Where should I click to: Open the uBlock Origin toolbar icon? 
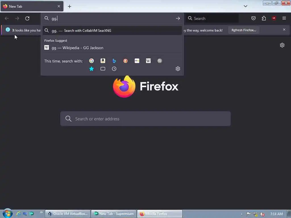[x=274, y=18]
